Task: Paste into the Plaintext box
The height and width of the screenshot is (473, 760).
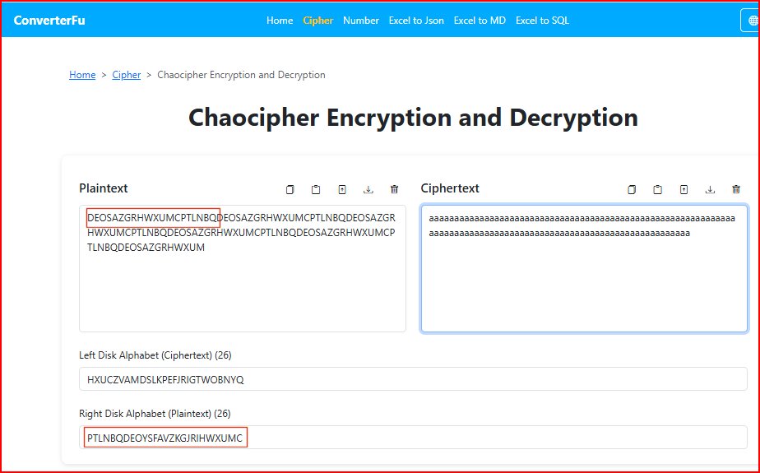Action: (316, 189)
